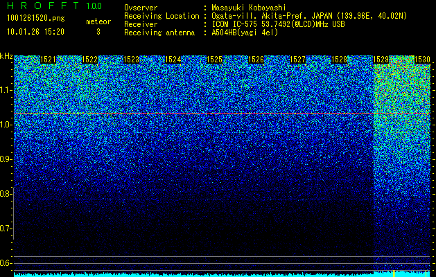Click the 1529 time marker

(381, 60)
